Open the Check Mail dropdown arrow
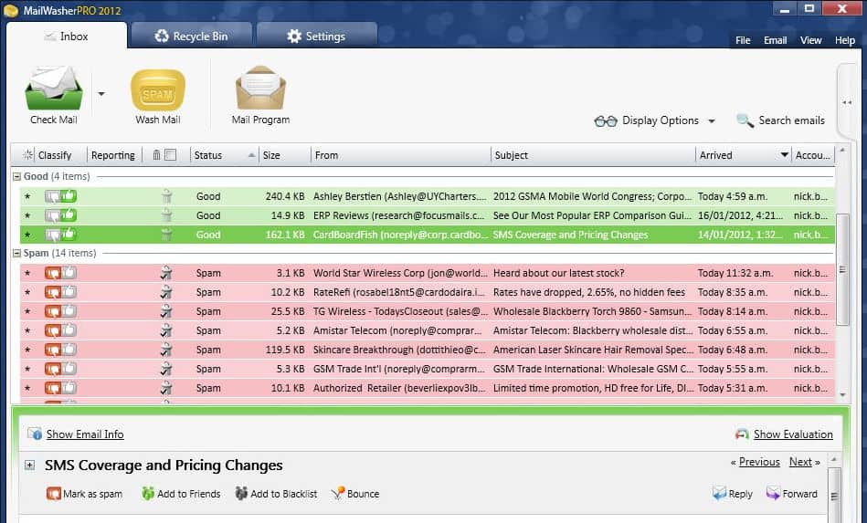Viewport: 867px width, 523px height. (101, 94)
